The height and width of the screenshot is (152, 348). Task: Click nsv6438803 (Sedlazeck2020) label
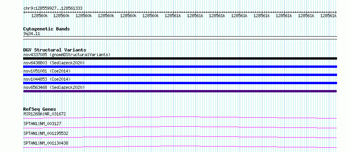pos(54,63)
